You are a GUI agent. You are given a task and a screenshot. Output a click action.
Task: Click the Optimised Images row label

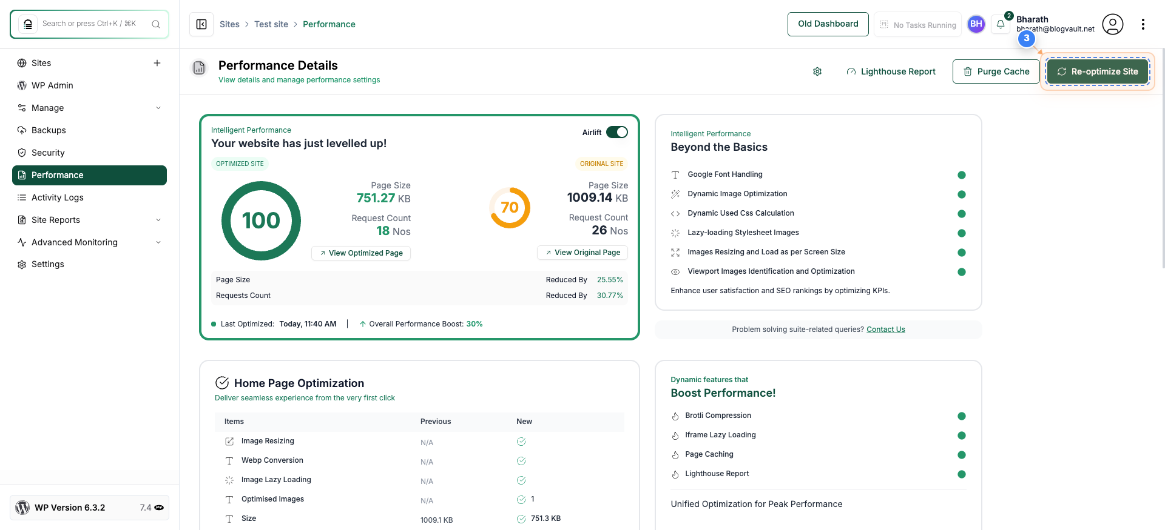pyautogui.click(x=272, y=499)
